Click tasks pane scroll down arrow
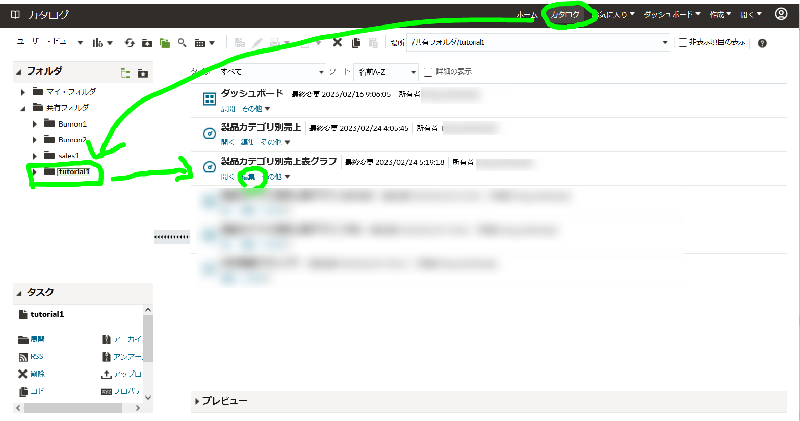The height and width of the screenshot is (421, 800). coord(148,398)
